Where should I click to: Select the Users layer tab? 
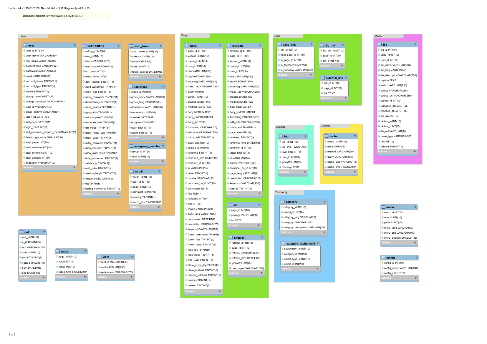click(33, 36)
